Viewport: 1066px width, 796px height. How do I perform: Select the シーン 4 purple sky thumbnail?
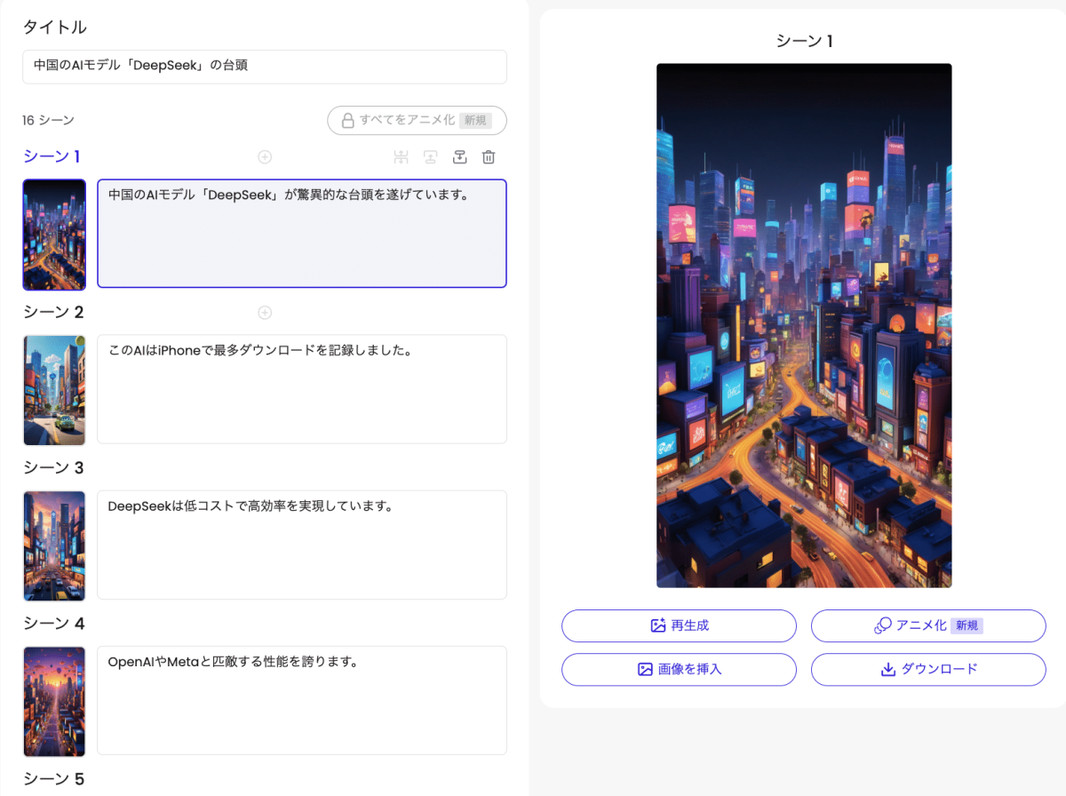tap(54, 701)
